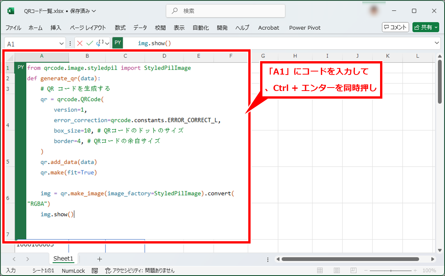Click the horizontal scrollbar left arrow
445x276 pixels.
278,259
